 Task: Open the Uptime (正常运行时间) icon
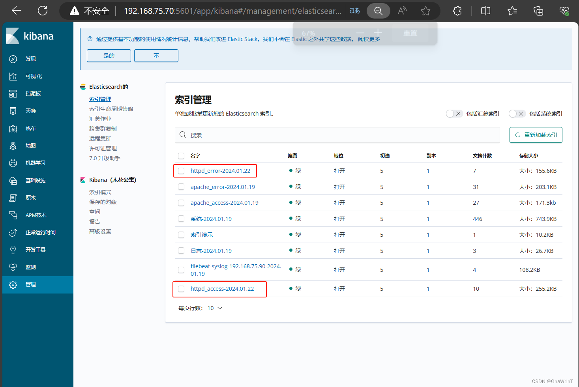pyautogui.click(x=13, y=232)
